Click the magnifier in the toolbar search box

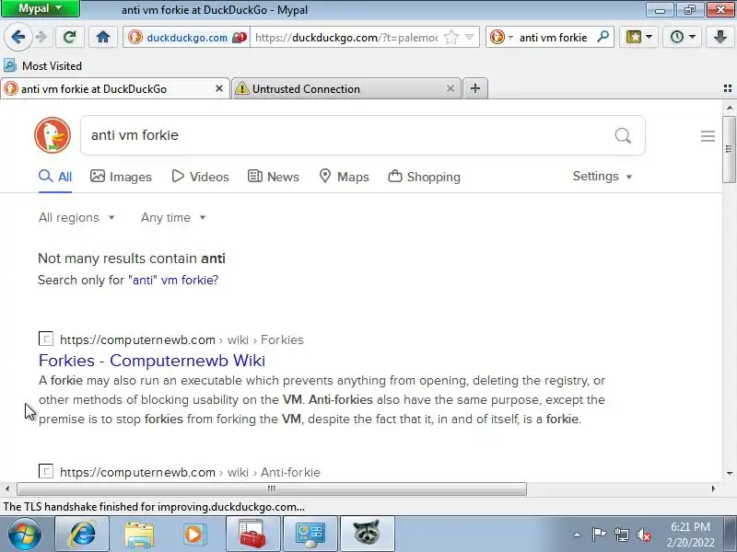pos(602,37)
